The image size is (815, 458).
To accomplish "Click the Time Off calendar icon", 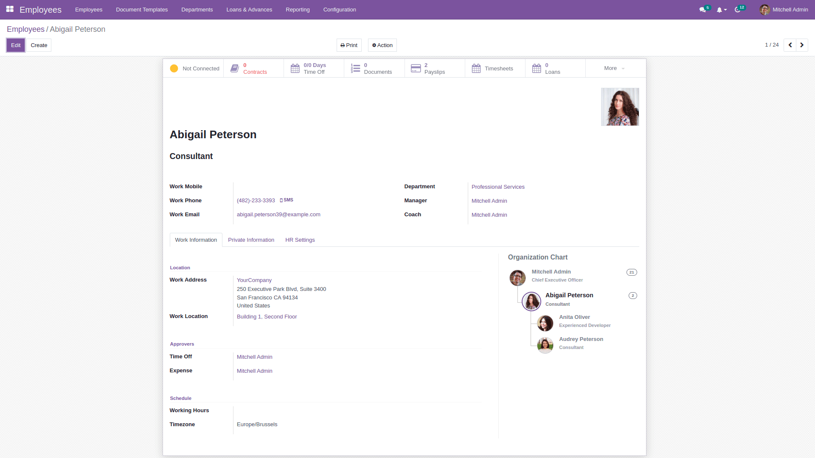I will (x=295, y=68).
